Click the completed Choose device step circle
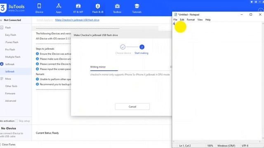 coord(123,47)
